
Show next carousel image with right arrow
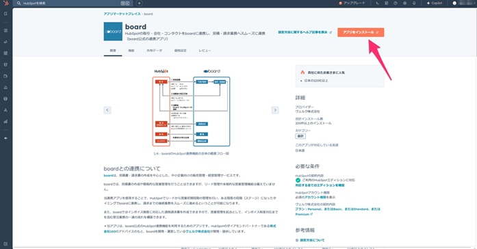pos(275,110)
